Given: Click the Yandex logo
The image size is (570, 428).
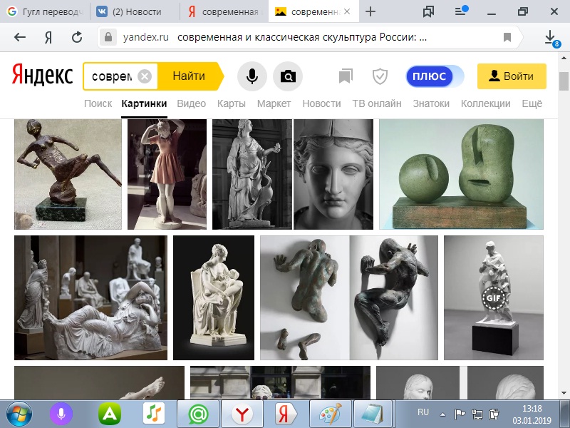Looking at the screenshot, I should point(43,75).
